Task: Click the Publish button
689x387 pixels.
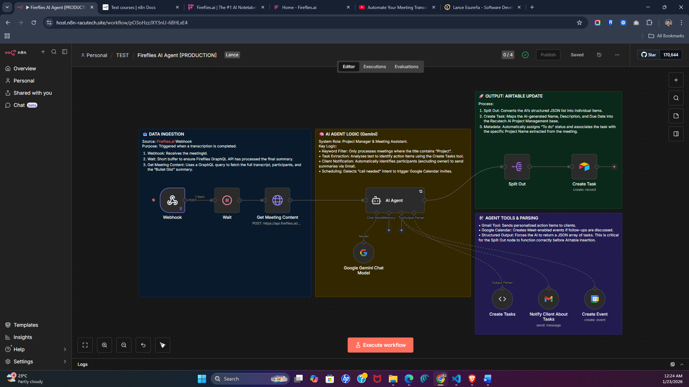Action: (548, 55)
